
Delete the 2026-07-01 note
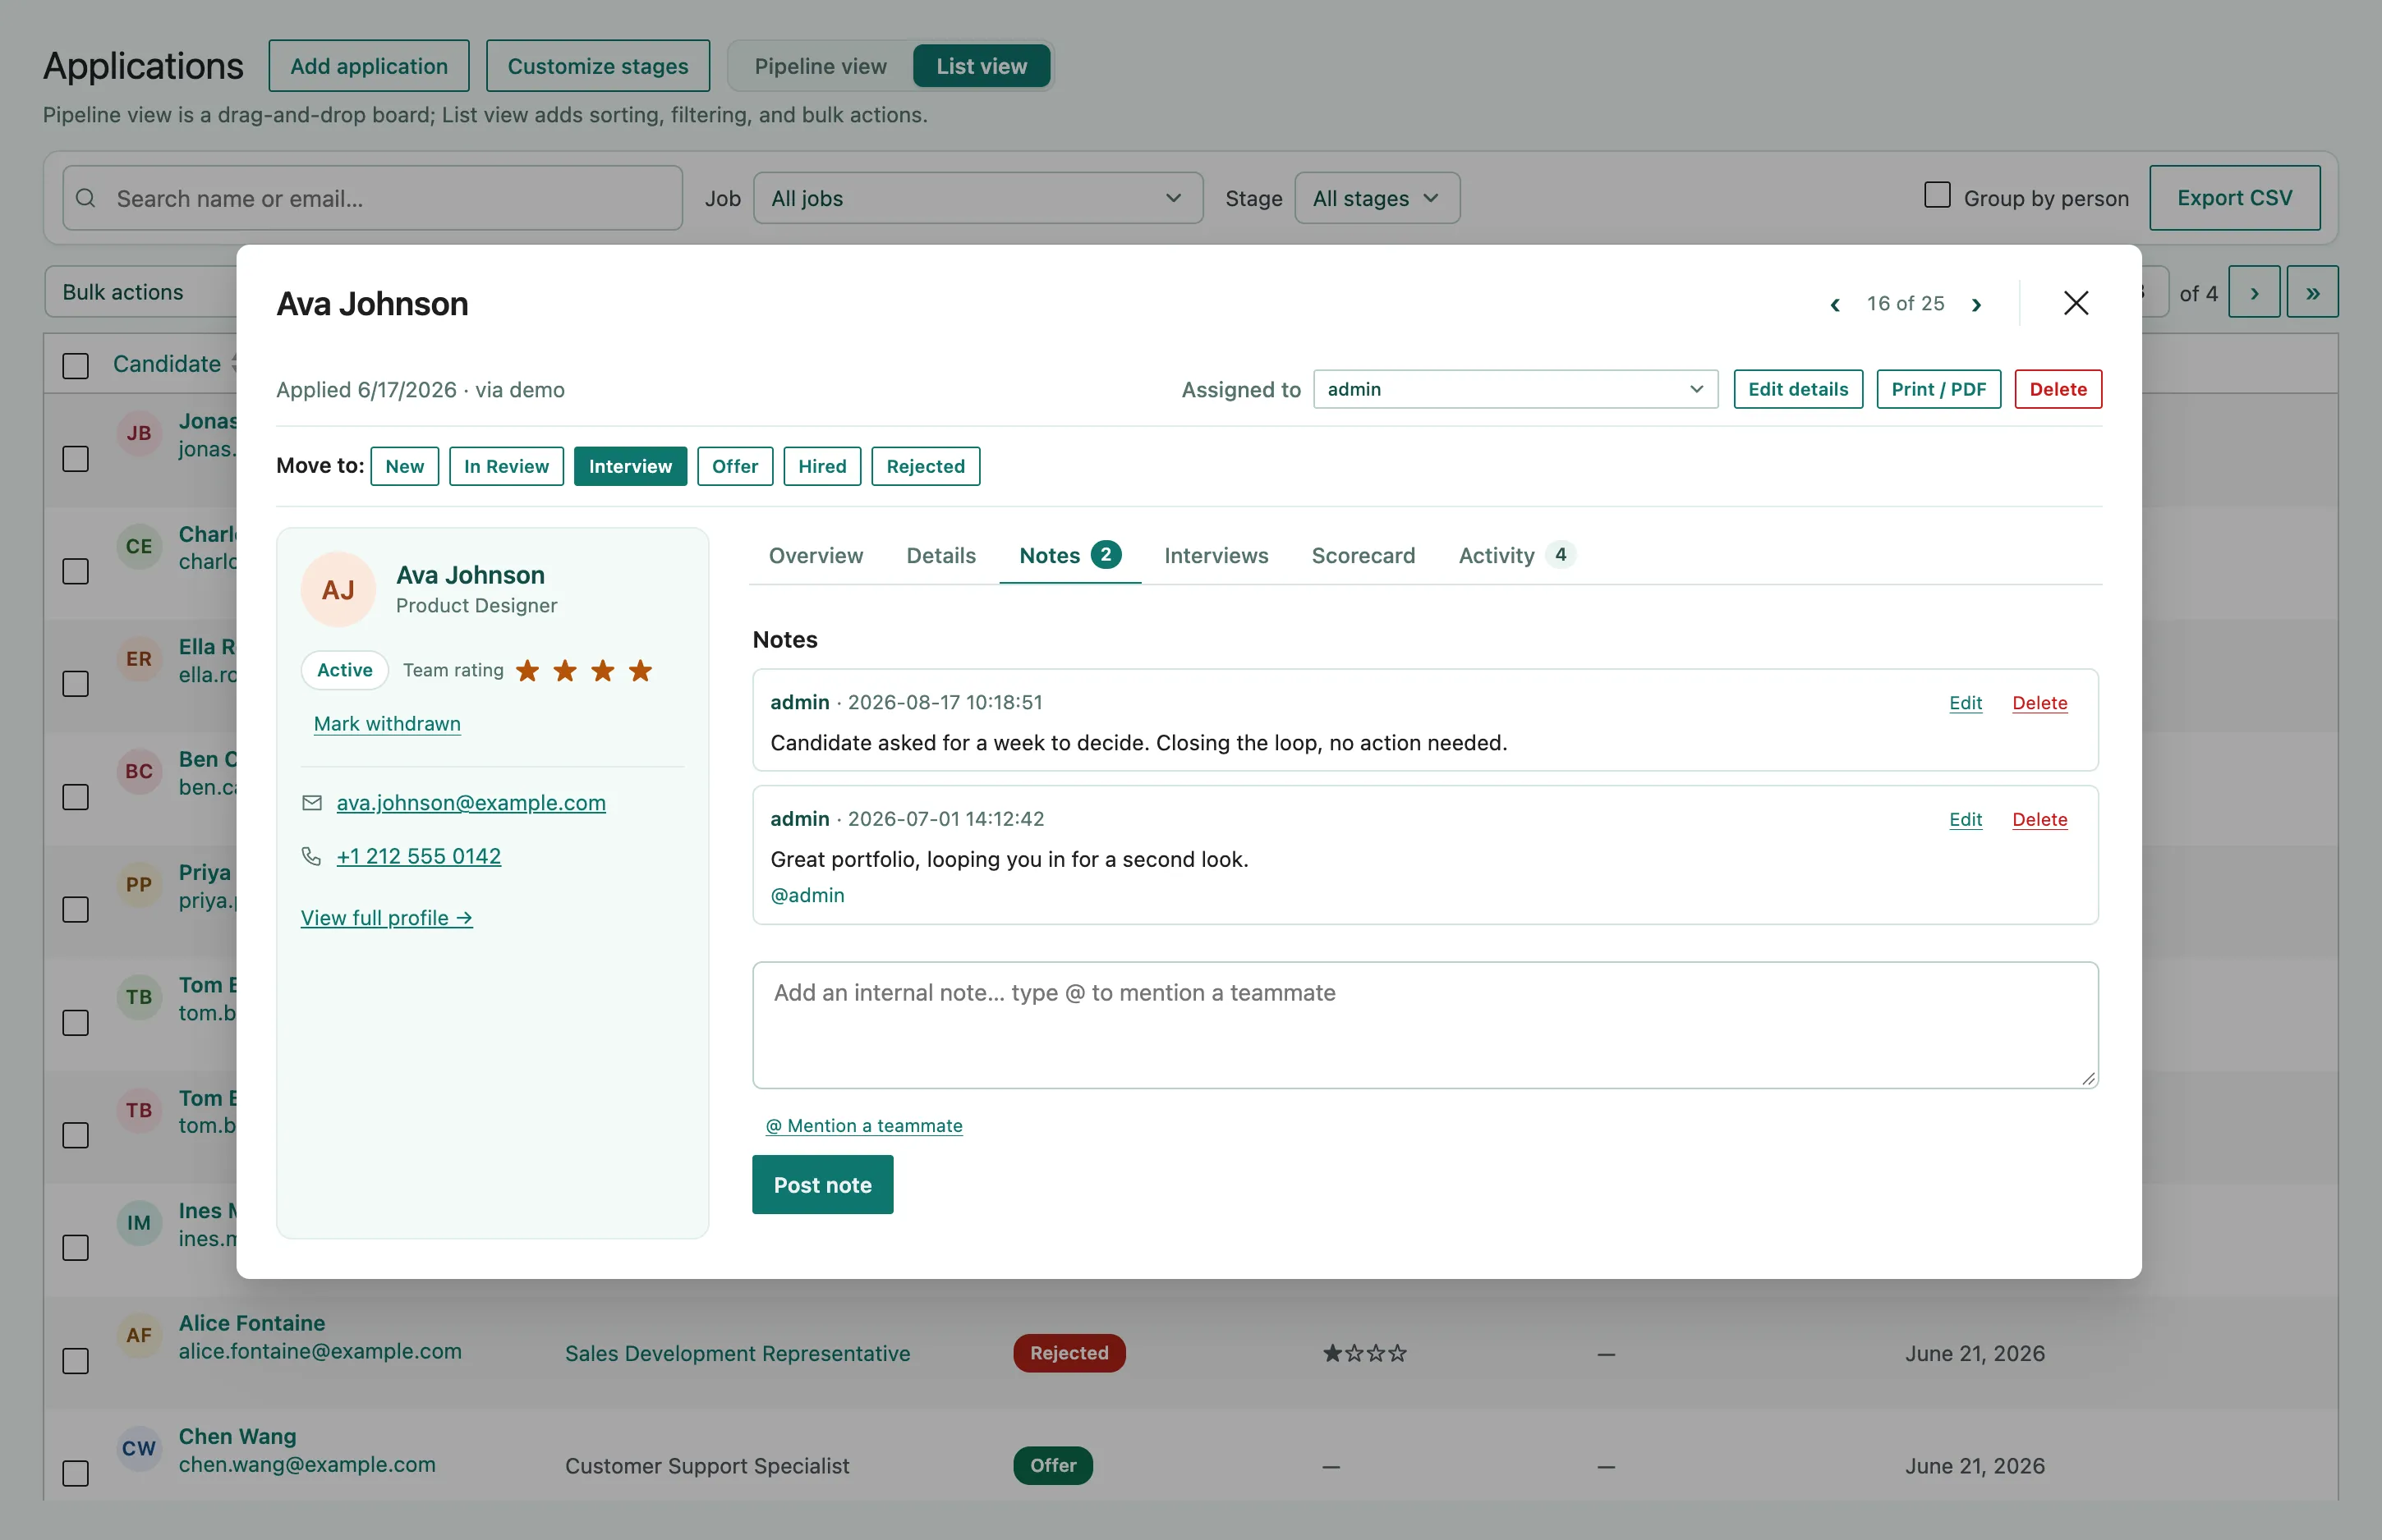tap(2039, 819)
